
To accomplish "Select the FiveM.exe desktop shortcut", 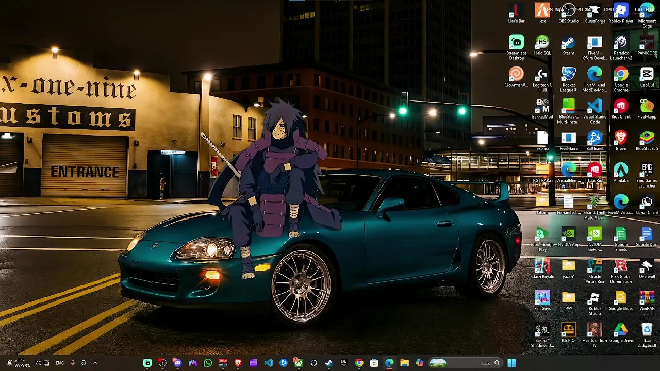I will point(568,141).
